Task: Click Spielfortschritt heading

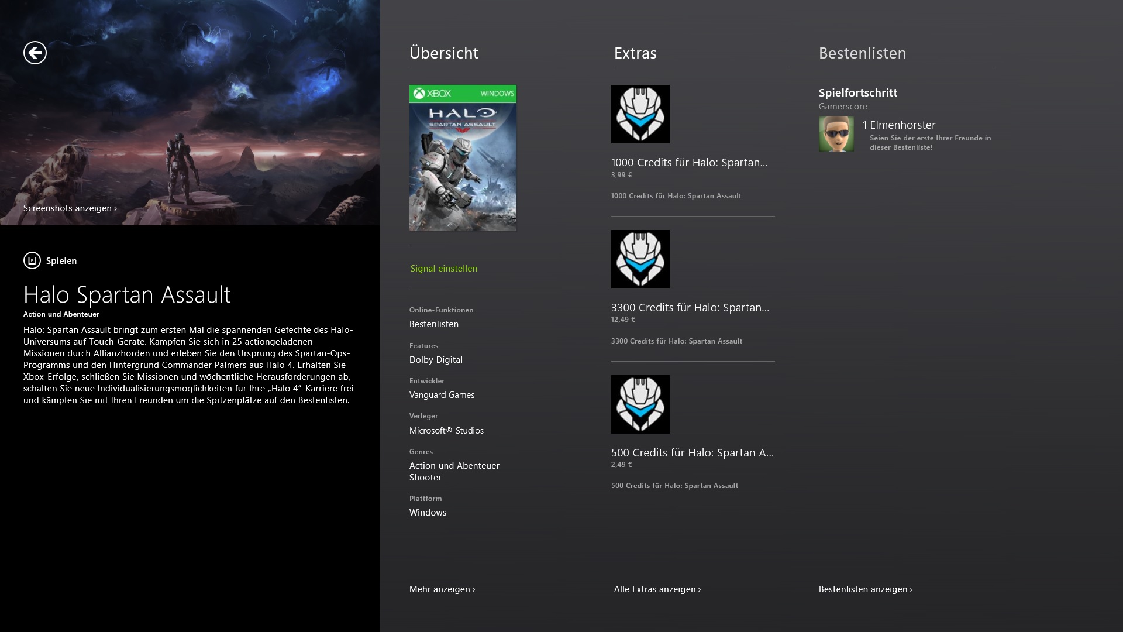Action: point(858,92)
